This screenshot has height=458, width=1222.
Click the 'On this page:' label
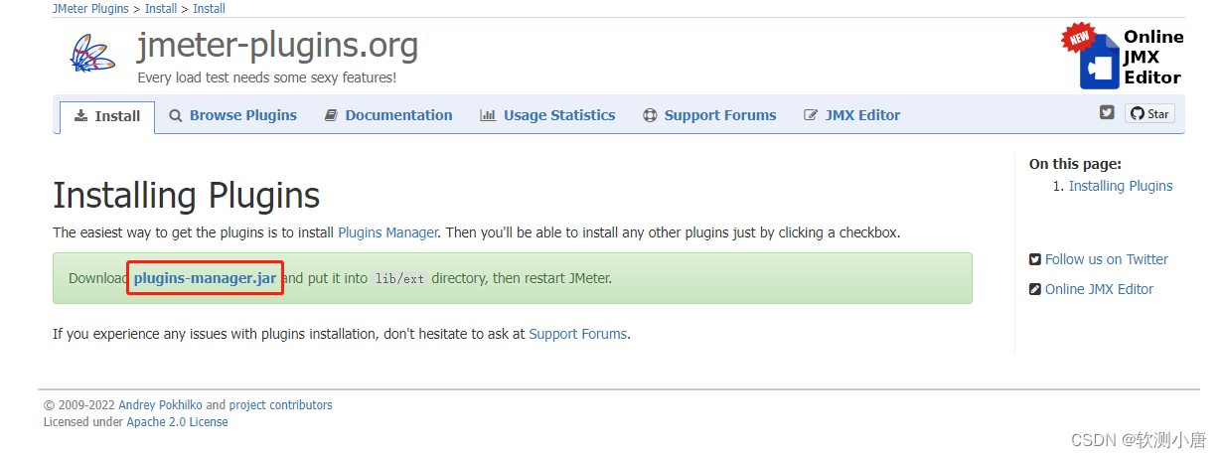(1075, 164)
